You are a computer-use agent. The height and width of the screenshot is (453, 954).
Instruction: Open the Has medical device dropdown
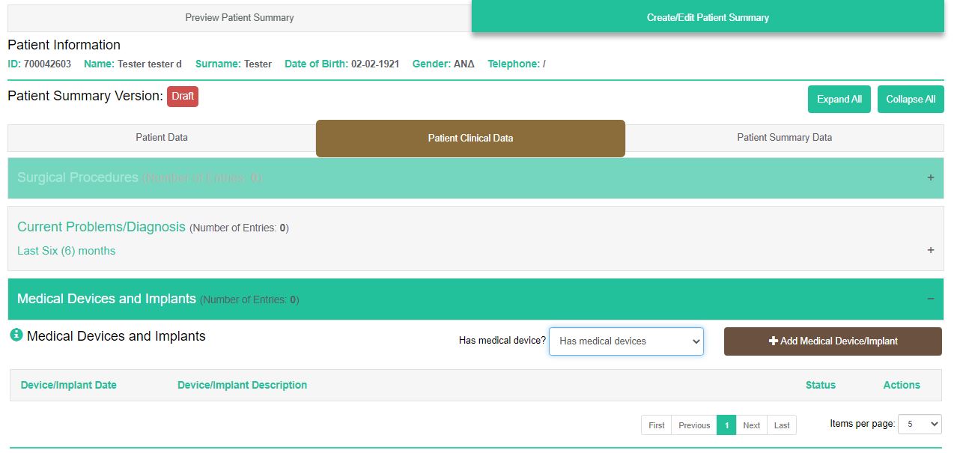(x=626, y=341)
